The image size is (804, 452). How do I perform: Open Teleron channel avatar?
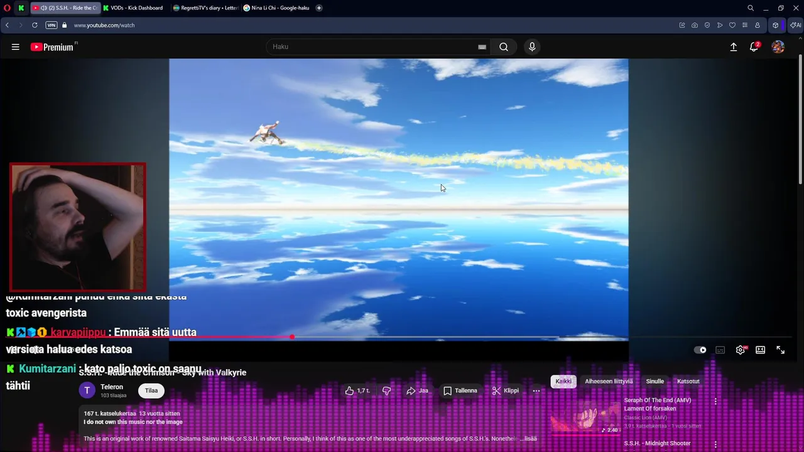(87, 390)
